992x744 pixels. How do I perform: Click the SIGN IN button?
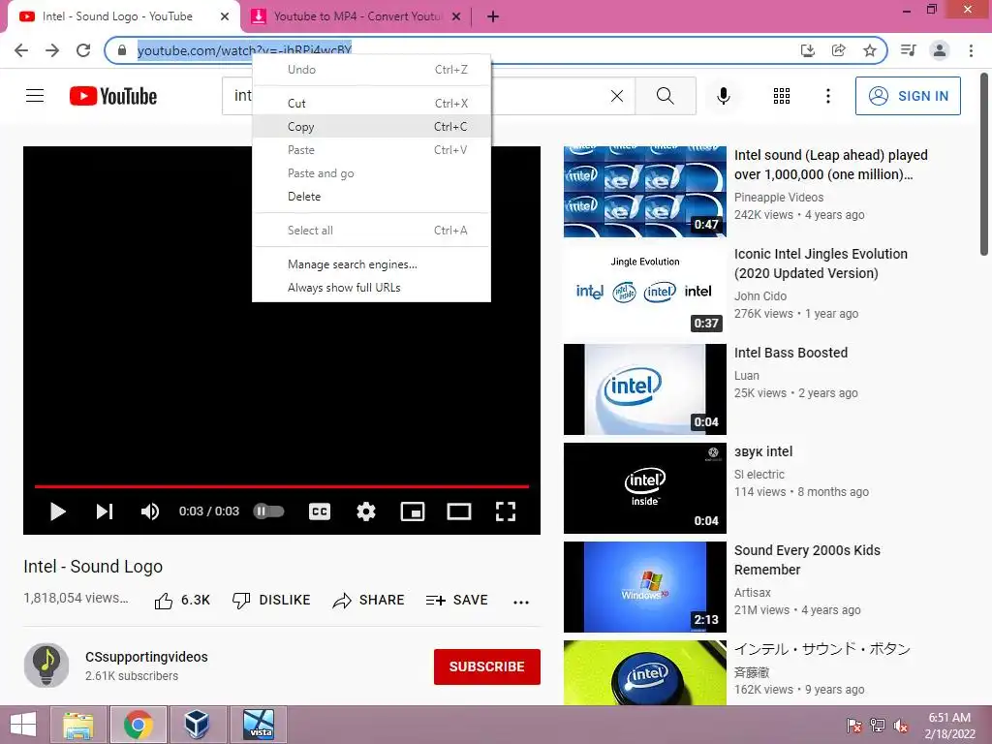click(x=908, y=96)
